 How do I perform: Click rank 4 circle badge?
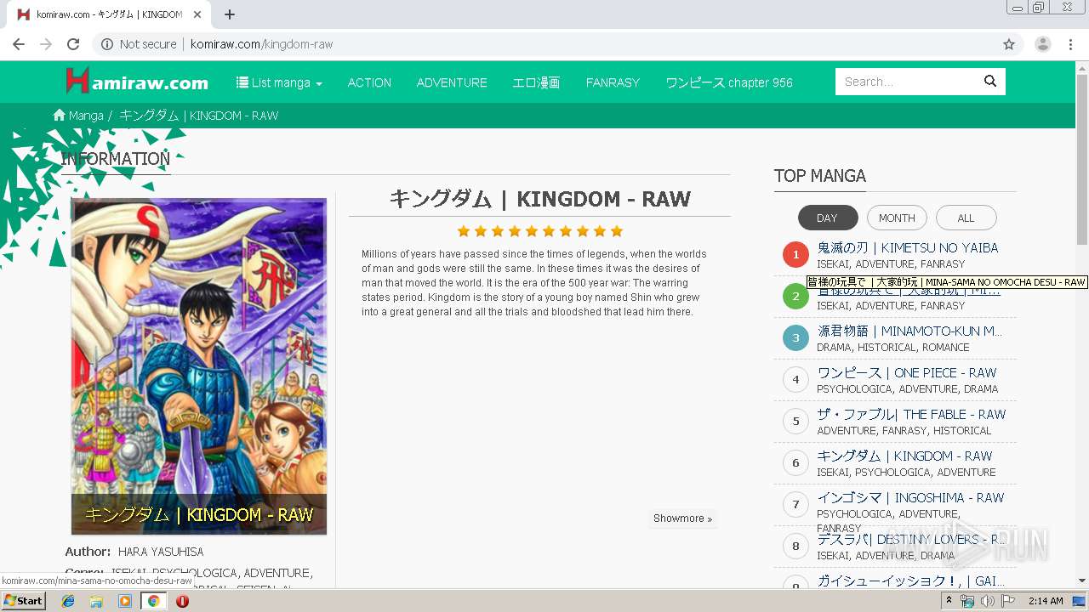(795, 379)
